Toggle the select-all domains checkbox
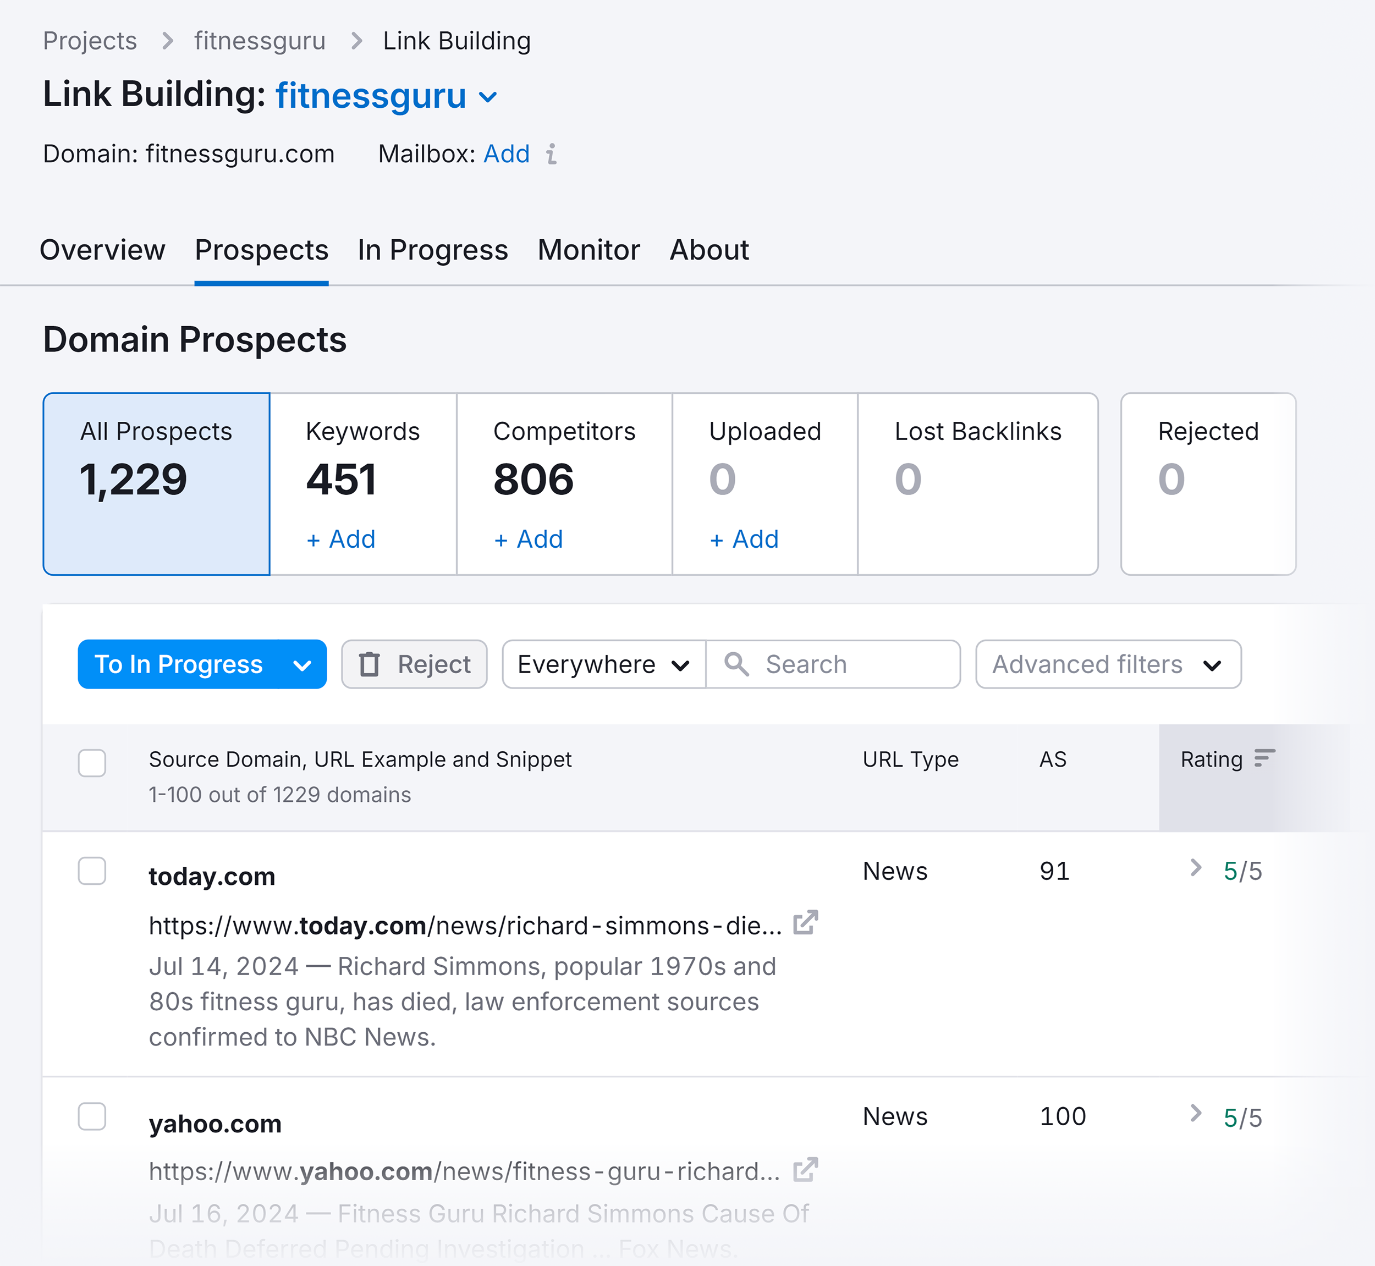The width and height of the screenshot is (1375, 1266). click(92, 762)
